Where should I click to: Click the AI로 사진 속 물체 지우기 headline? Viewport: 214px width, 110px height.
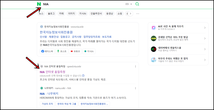pyautogui.click(x=171, y=26)
